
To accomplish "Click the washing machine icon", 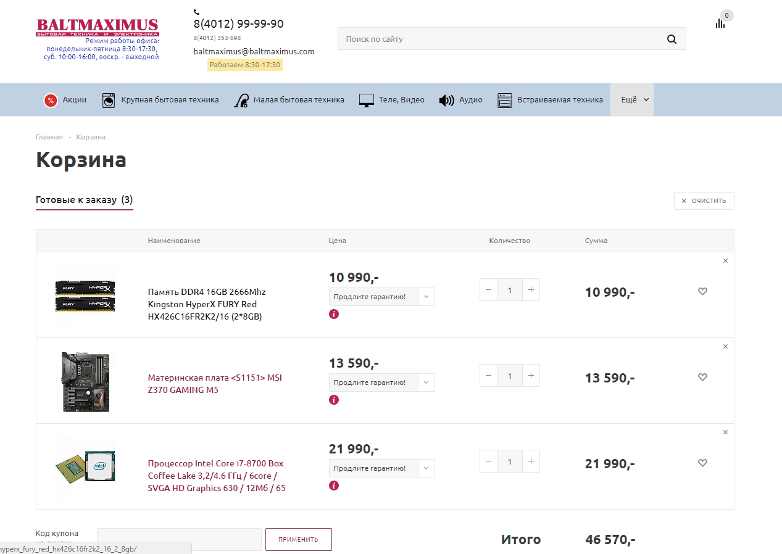I will coord(109,100).
